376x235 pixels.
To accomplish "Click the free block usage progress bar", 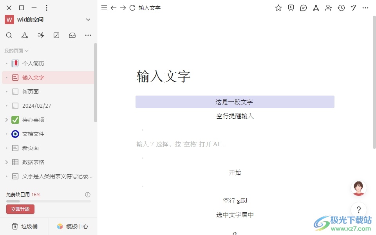I will pos(49,201).
